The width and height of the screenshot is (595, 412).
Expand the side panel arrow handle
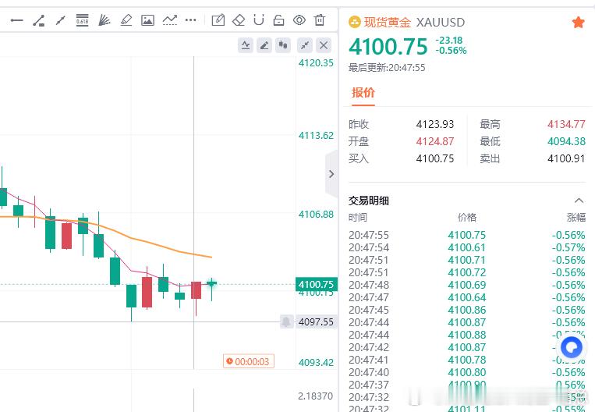(x=331, y=174)
